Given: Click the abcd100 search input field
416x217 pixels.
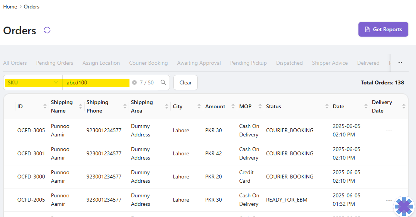Looking at the screenshot, I should coord(97,82).
